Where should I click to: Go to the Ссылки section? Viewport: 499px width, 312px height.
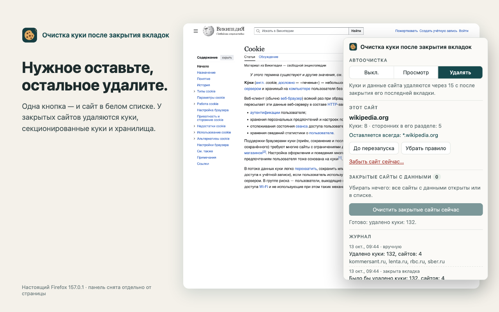point(203,163)
